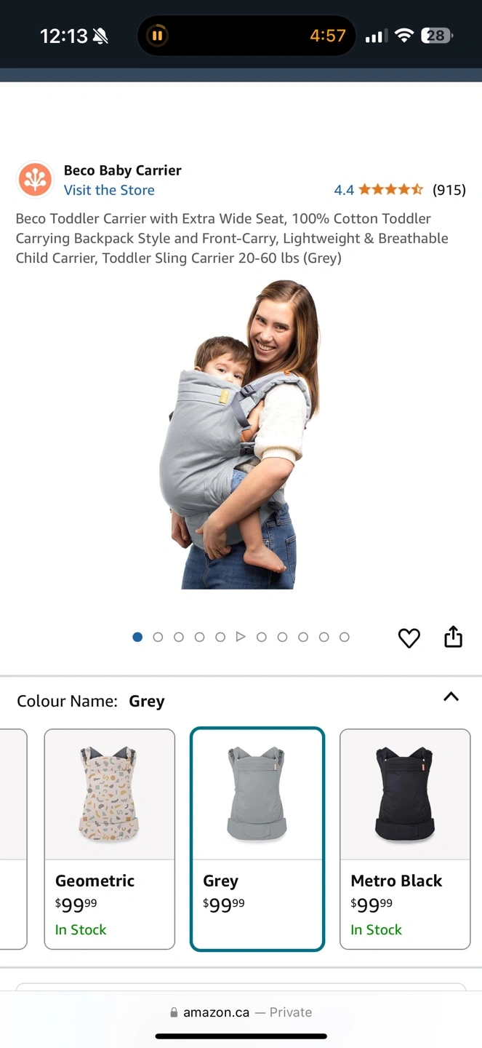Tap the battery indicator in the status bar
Screen dimensions: 482x1048
pos(437,35)
